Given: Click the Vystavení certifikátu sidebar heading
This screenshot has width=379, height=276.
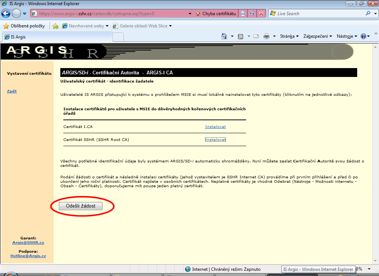Looking at the screenshot, I should tap(29, 74).
